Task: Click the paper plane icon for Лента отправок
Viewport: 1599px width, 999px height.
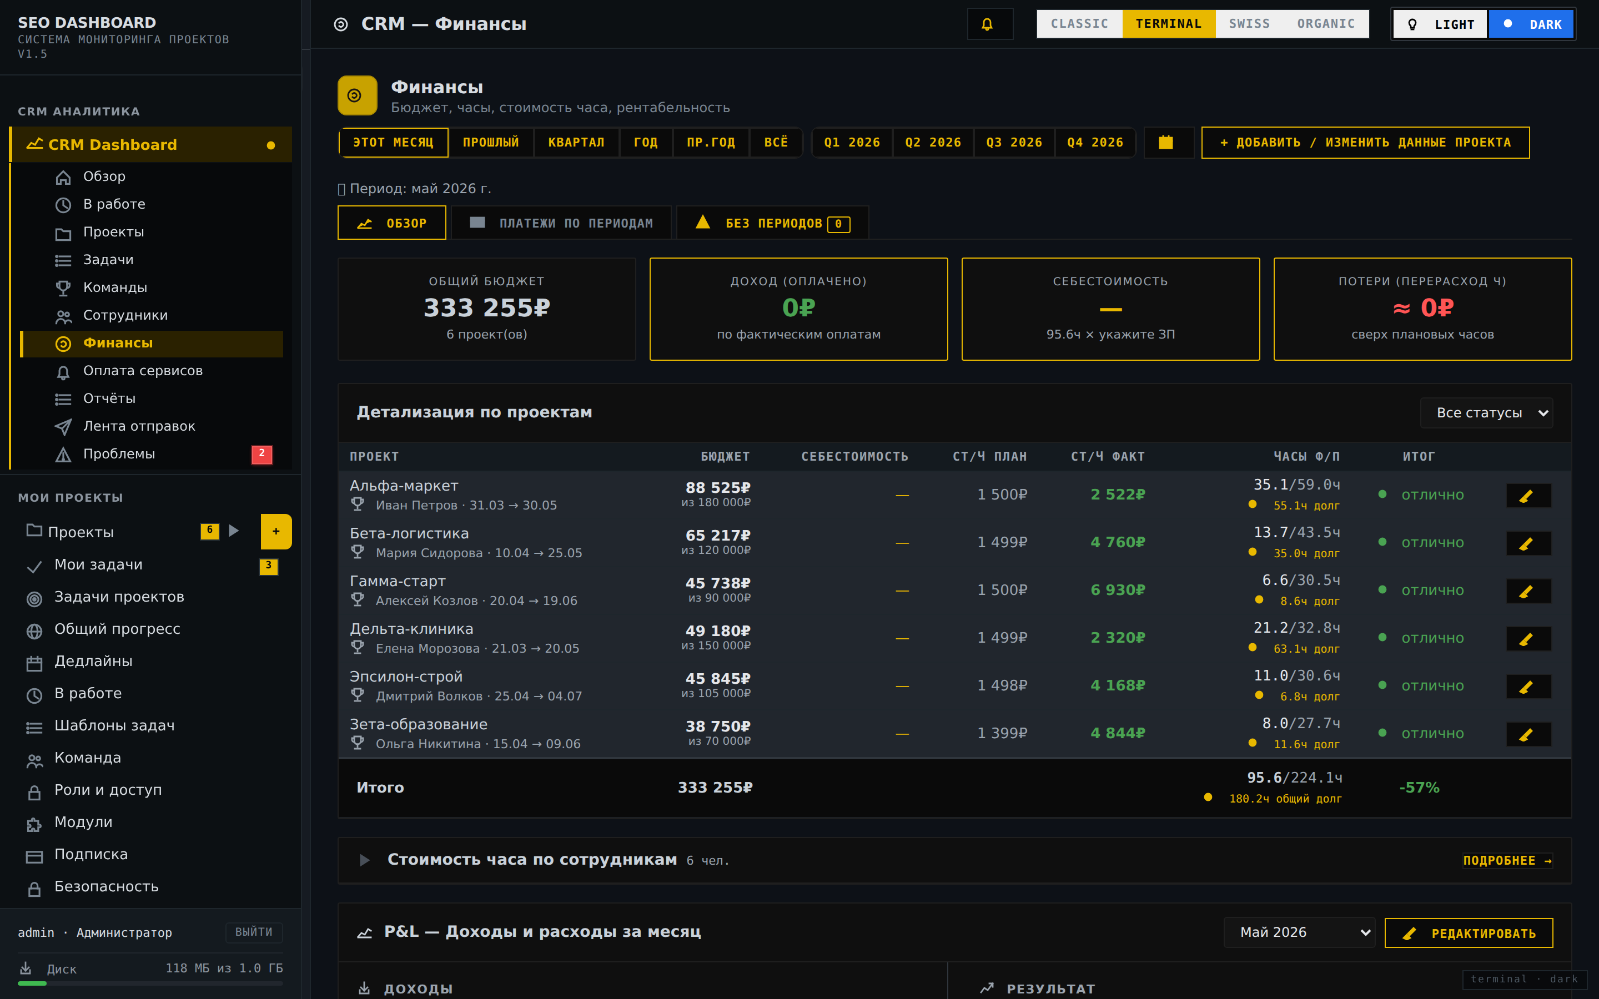Action: [63, 427]
